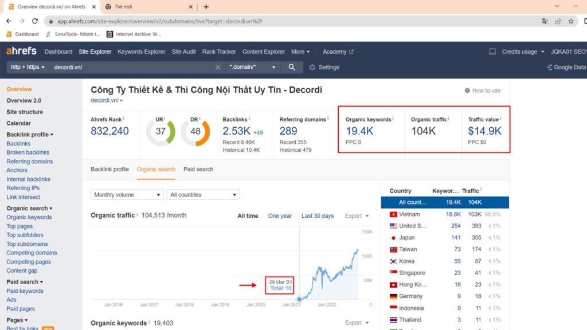Switch to Paid search tab
587x330 pixels.
(x=198, y=169)
